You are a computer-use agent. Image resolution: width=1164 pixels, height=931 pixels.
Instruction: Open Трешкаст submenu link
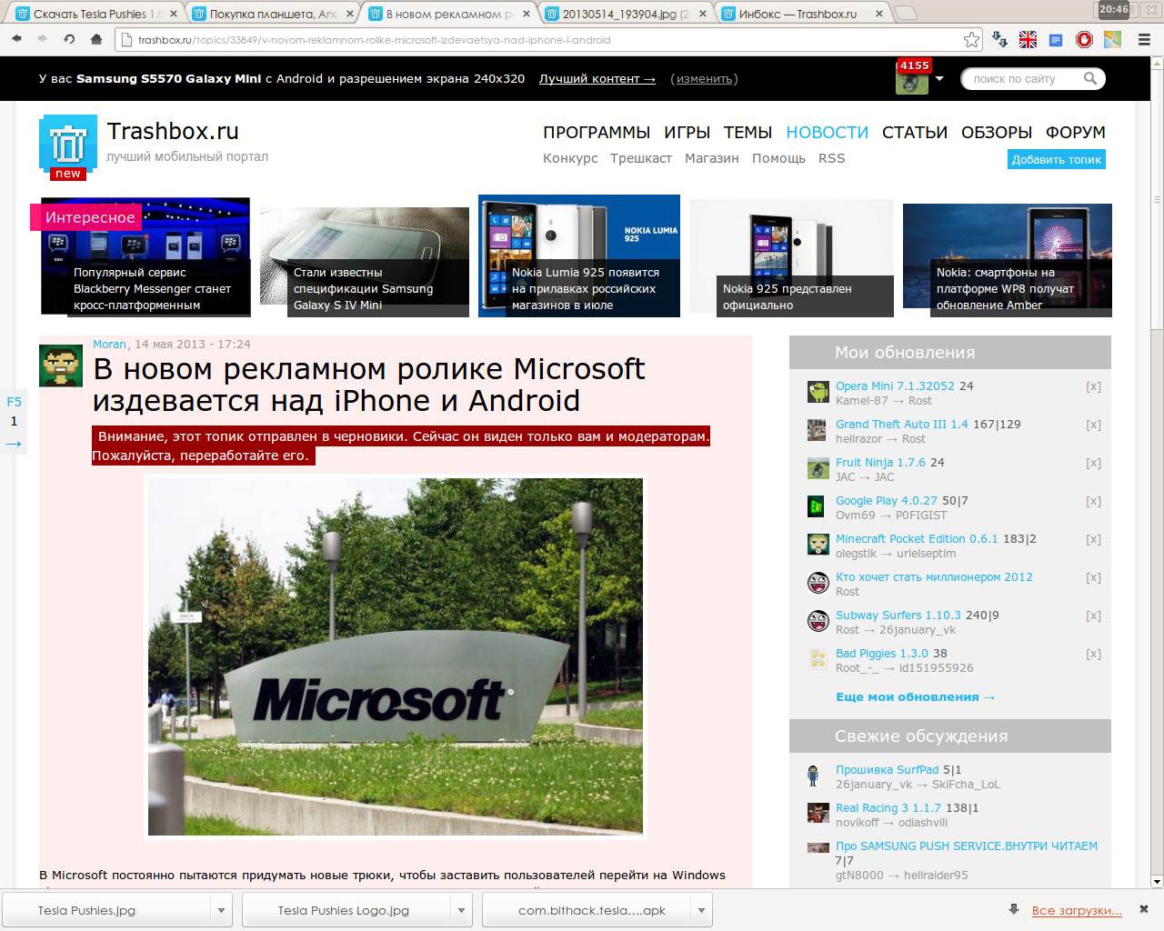click(x=640, y=158)
